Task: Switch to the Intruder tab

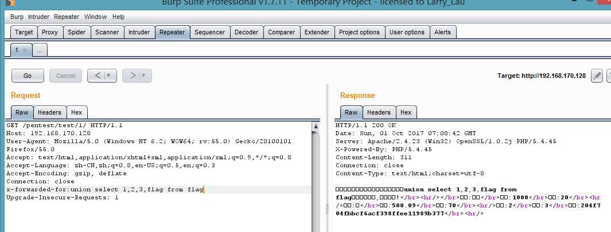Action: pyautogui.click(x=139, y=32)
